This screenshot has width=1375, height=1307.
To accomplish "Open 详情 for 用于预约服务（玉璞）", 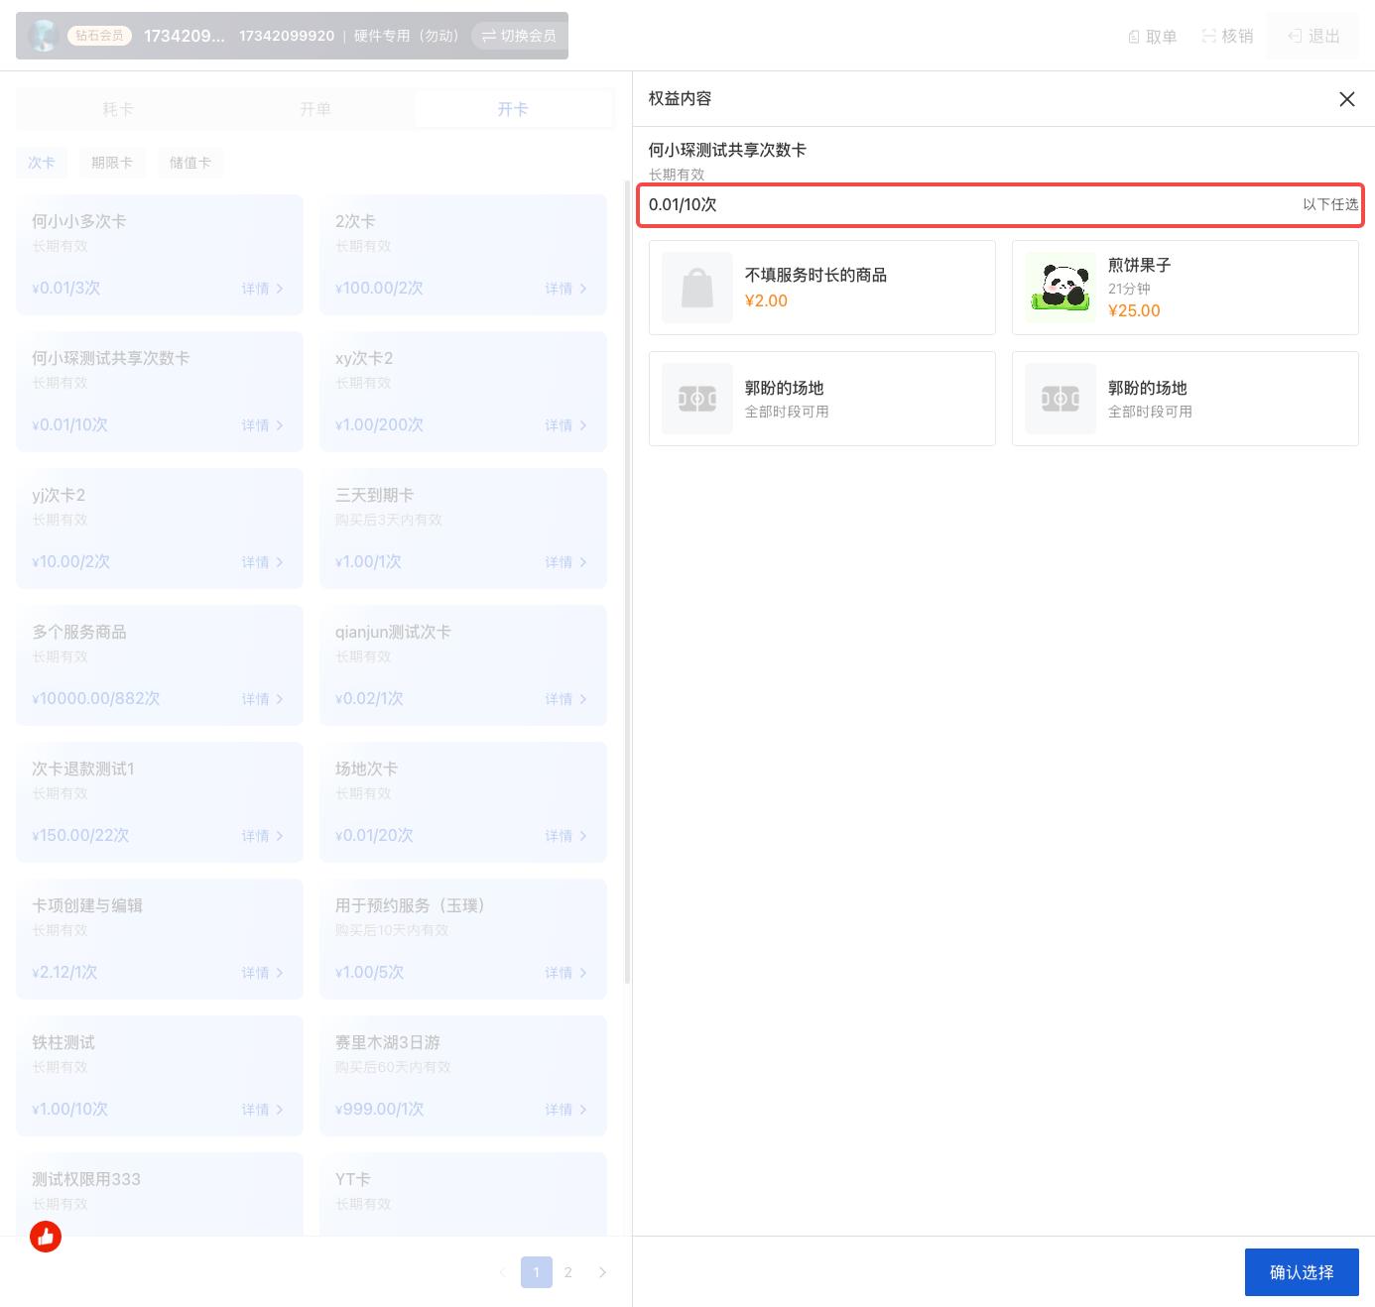I will (x=565, y=973).
